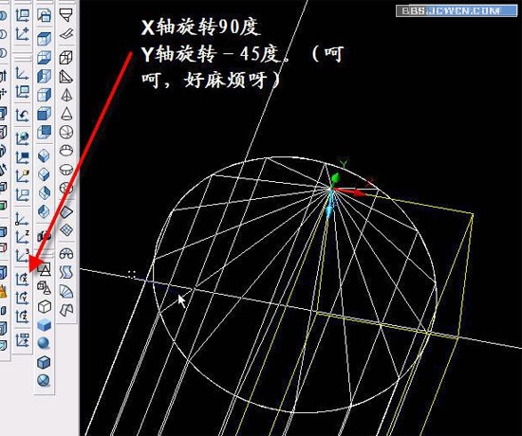Image resolution: width=522 pixels, height=436 pixels.
Task: Switch to Left view
Action: [44, 76]
